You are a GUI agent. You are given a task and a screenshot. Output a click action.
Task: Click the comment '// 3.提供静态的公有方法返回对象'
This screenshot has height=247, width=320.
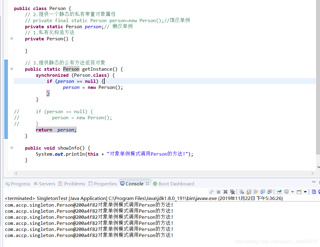tap(65, 63)
